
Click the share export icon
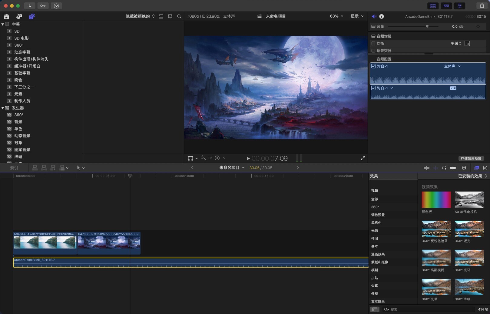[482, 6]
